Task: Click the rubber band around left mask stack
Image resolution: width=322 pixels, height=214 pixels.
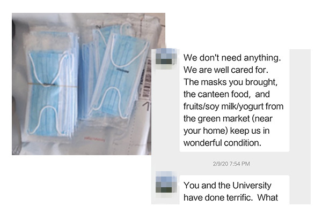Action: 53,85
